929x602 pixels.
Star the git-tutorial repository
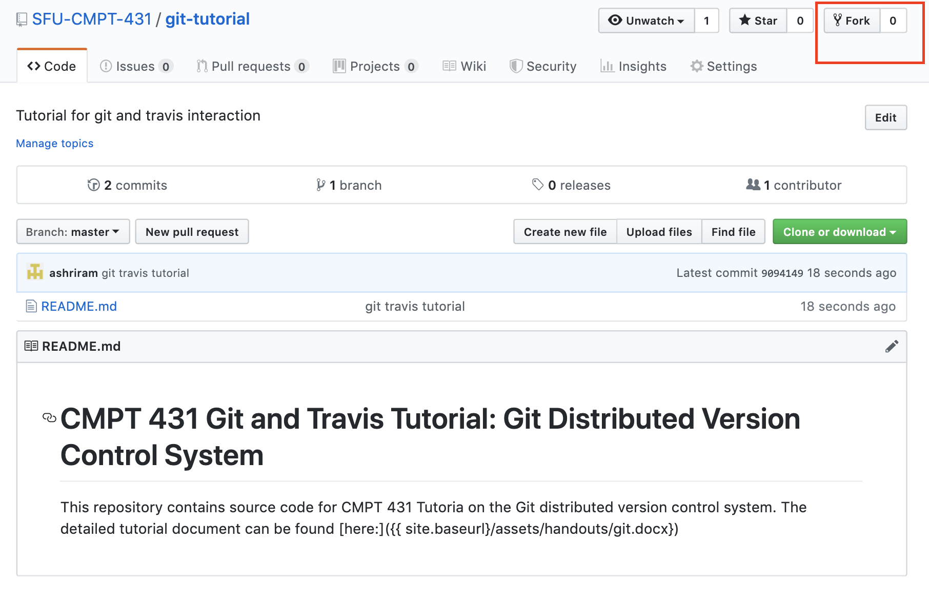tap(758, 21)
